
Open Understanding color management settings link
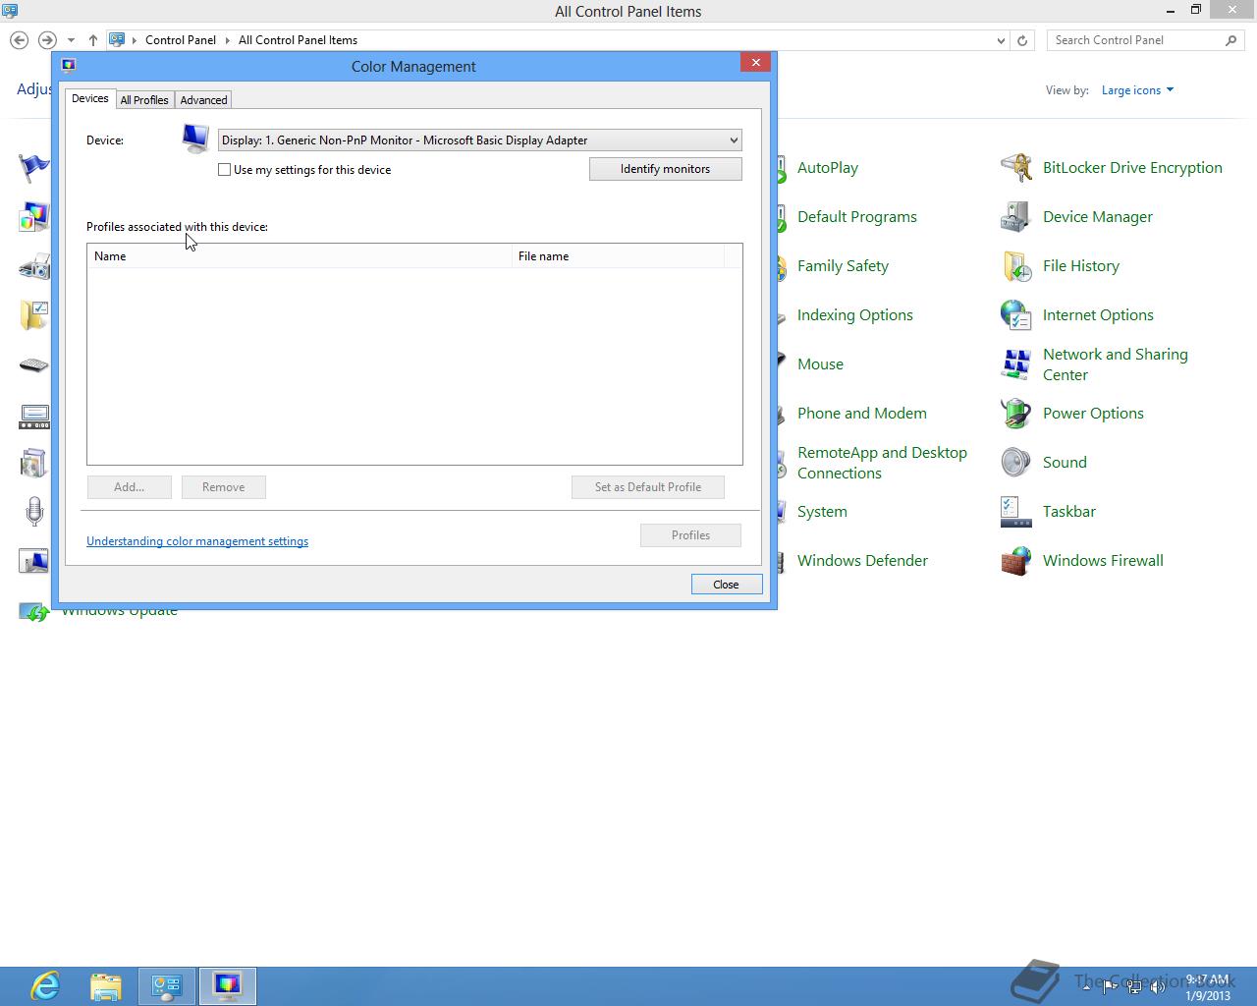coord(197,541)
